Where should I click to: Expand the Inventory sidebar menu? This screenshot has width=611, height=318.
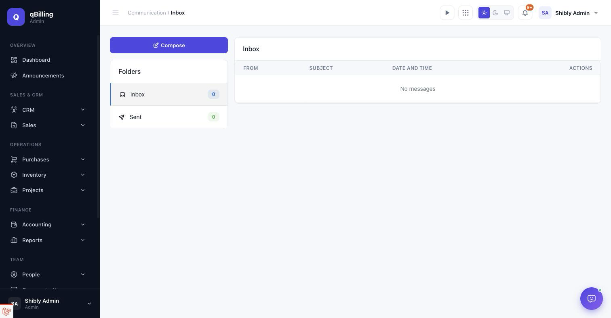48,175
